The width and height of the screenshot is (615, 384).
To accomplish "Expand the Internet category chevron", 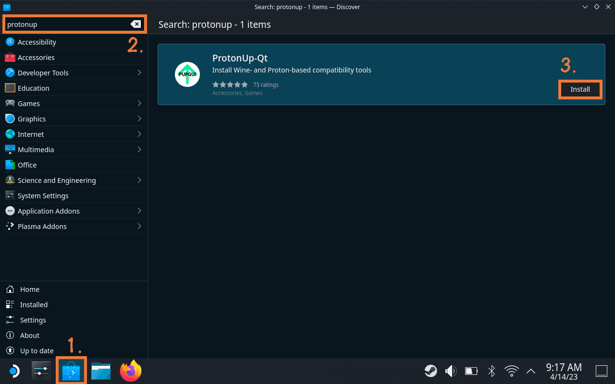I will [139, 134].
